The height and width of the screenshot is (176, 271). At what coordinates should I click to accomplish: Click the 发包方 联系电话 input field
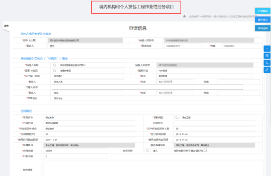183,46
